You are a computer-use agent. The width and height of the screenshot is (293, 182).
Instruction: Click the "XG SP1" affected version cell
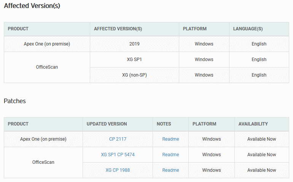click(x=134, y=60)
